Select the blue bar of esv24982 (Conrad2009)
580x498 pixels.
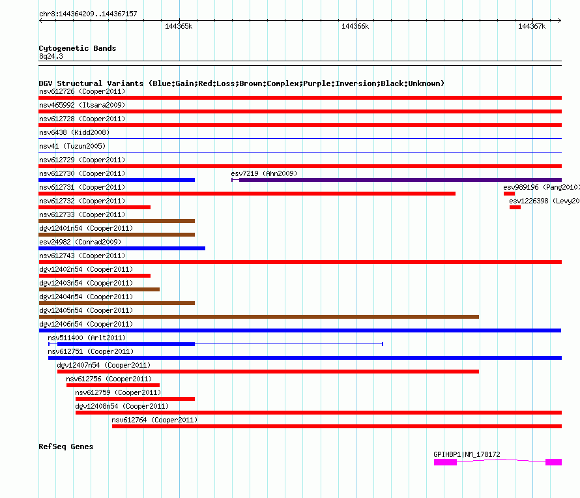(x=122, y=248)
